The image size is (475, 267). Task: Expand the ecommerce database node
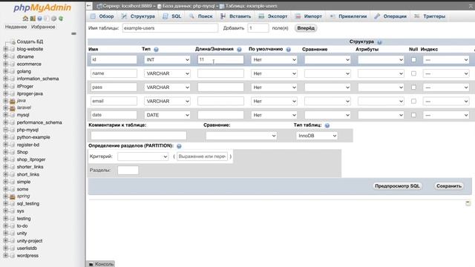5,64
